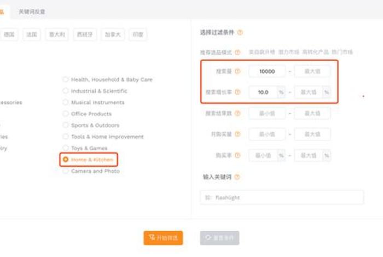This screenshot has height=257, width=383.
Task: Click the 搜索量 minimum field showing 10000
Action: click(268, 71)
